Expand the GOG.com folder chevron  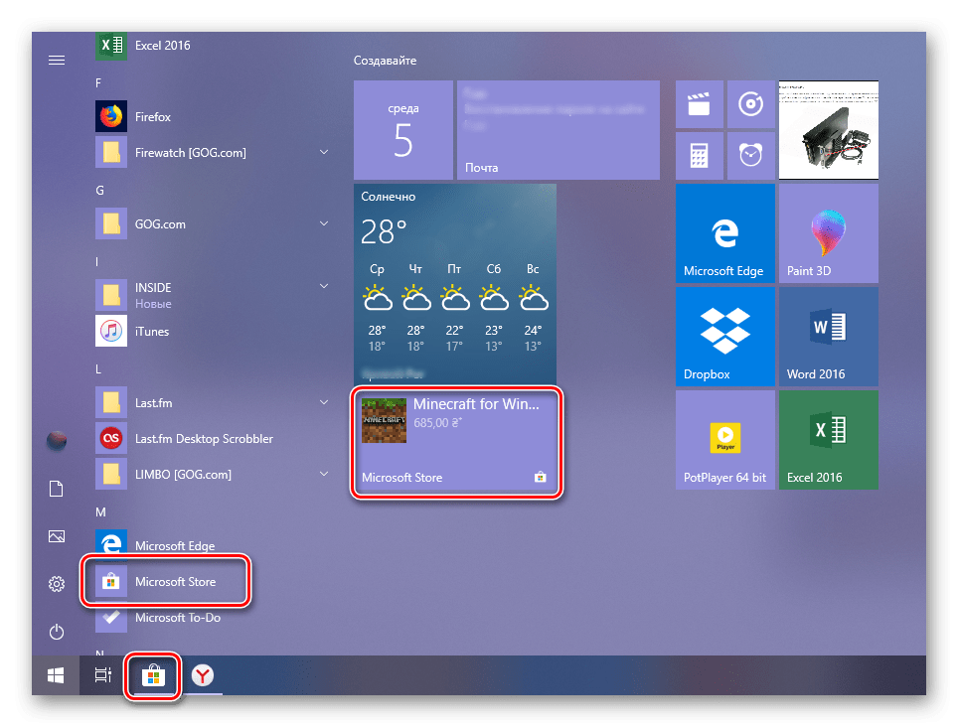pos(324,223)
